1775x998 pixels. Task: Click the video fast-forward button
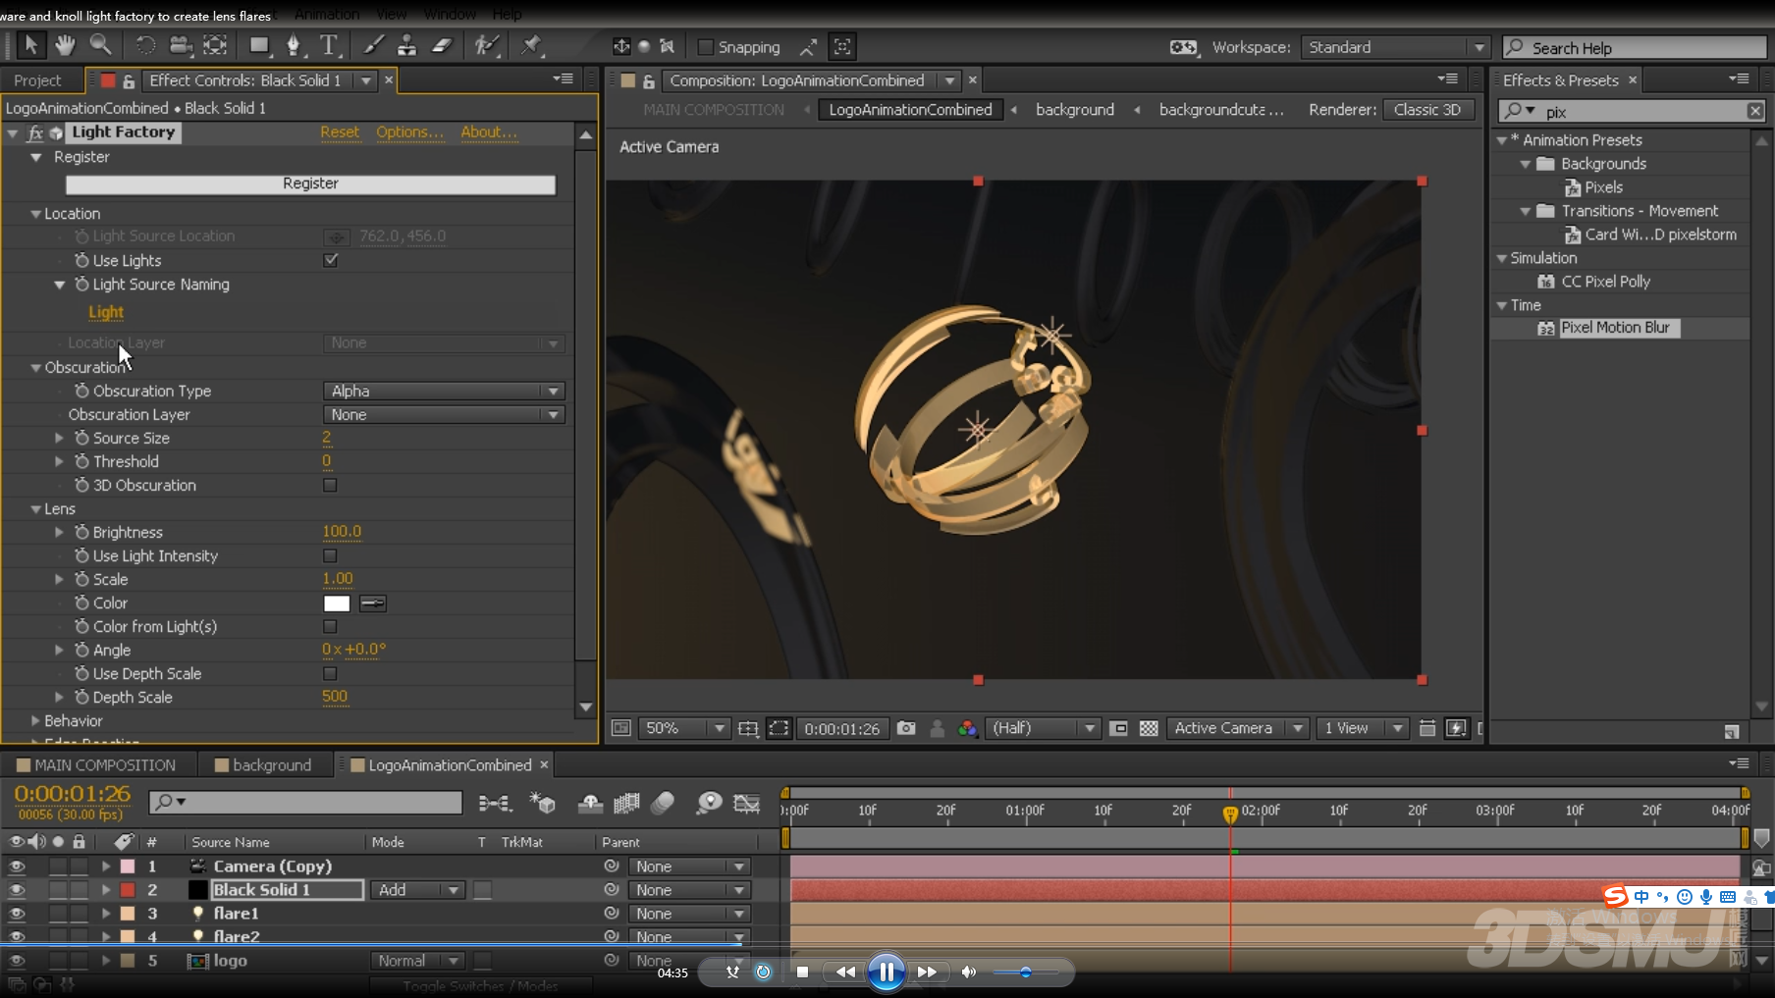click(927, 972)
